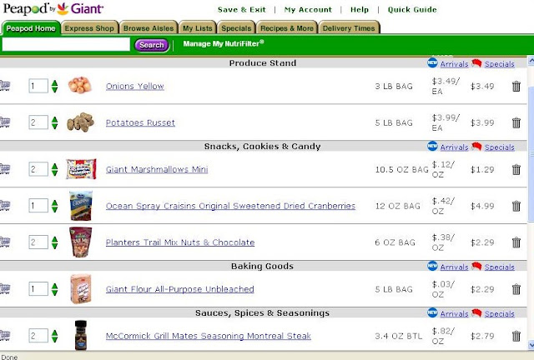Click Save & Exit link

(x=241, y=9)
